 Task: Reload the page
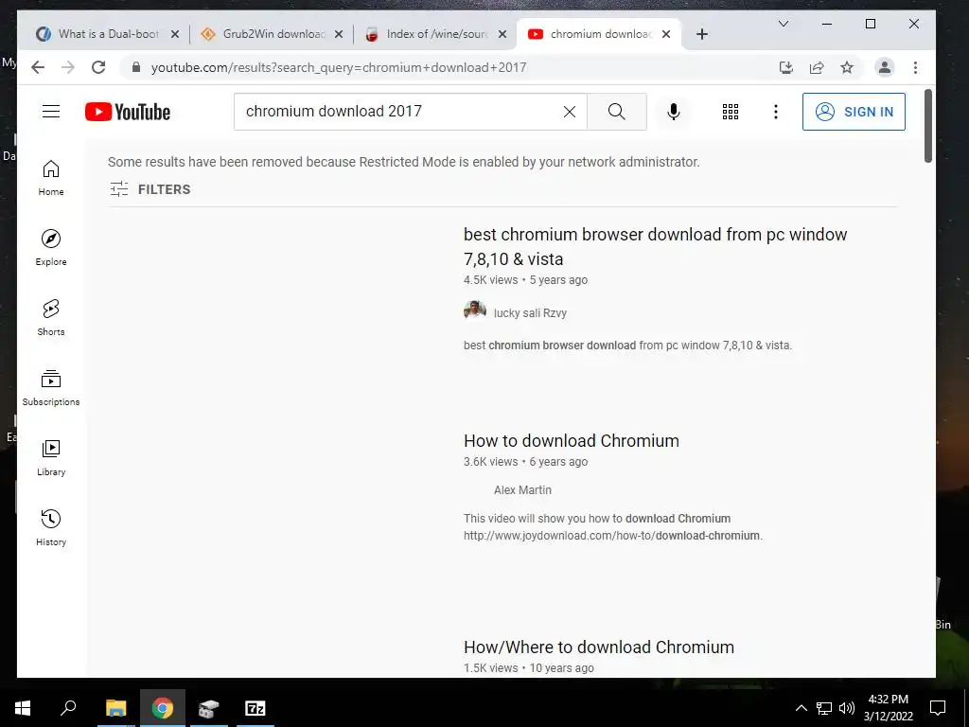pos(98,67)
